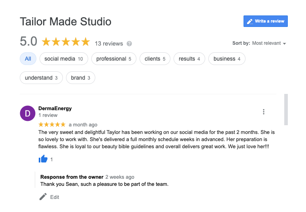306x212 pixels.
Task: Choose the brand filter chip
Action: (80, 78)
